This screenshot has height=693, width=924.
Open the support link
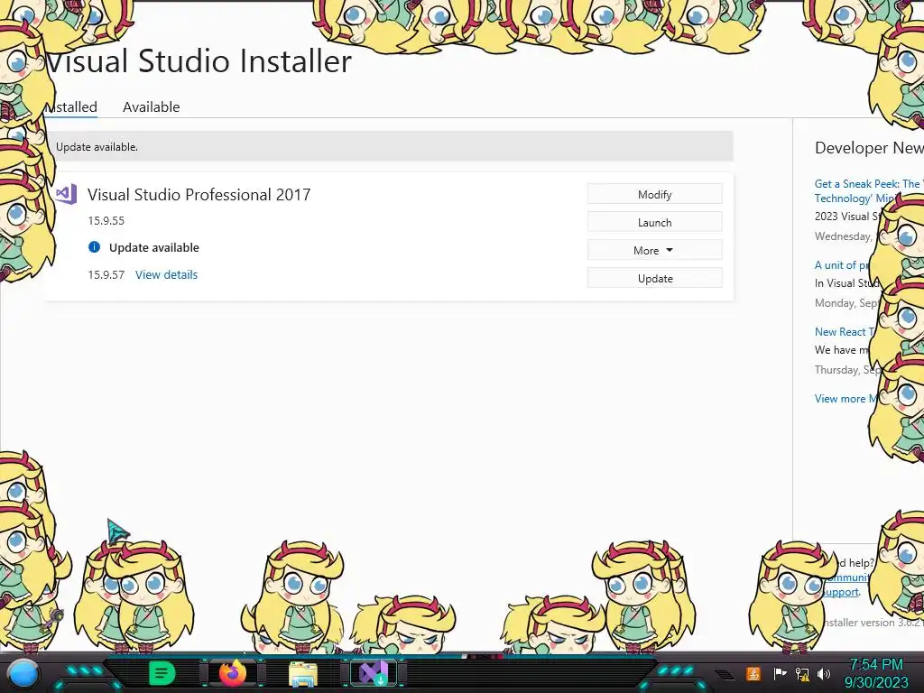(841, 592)
